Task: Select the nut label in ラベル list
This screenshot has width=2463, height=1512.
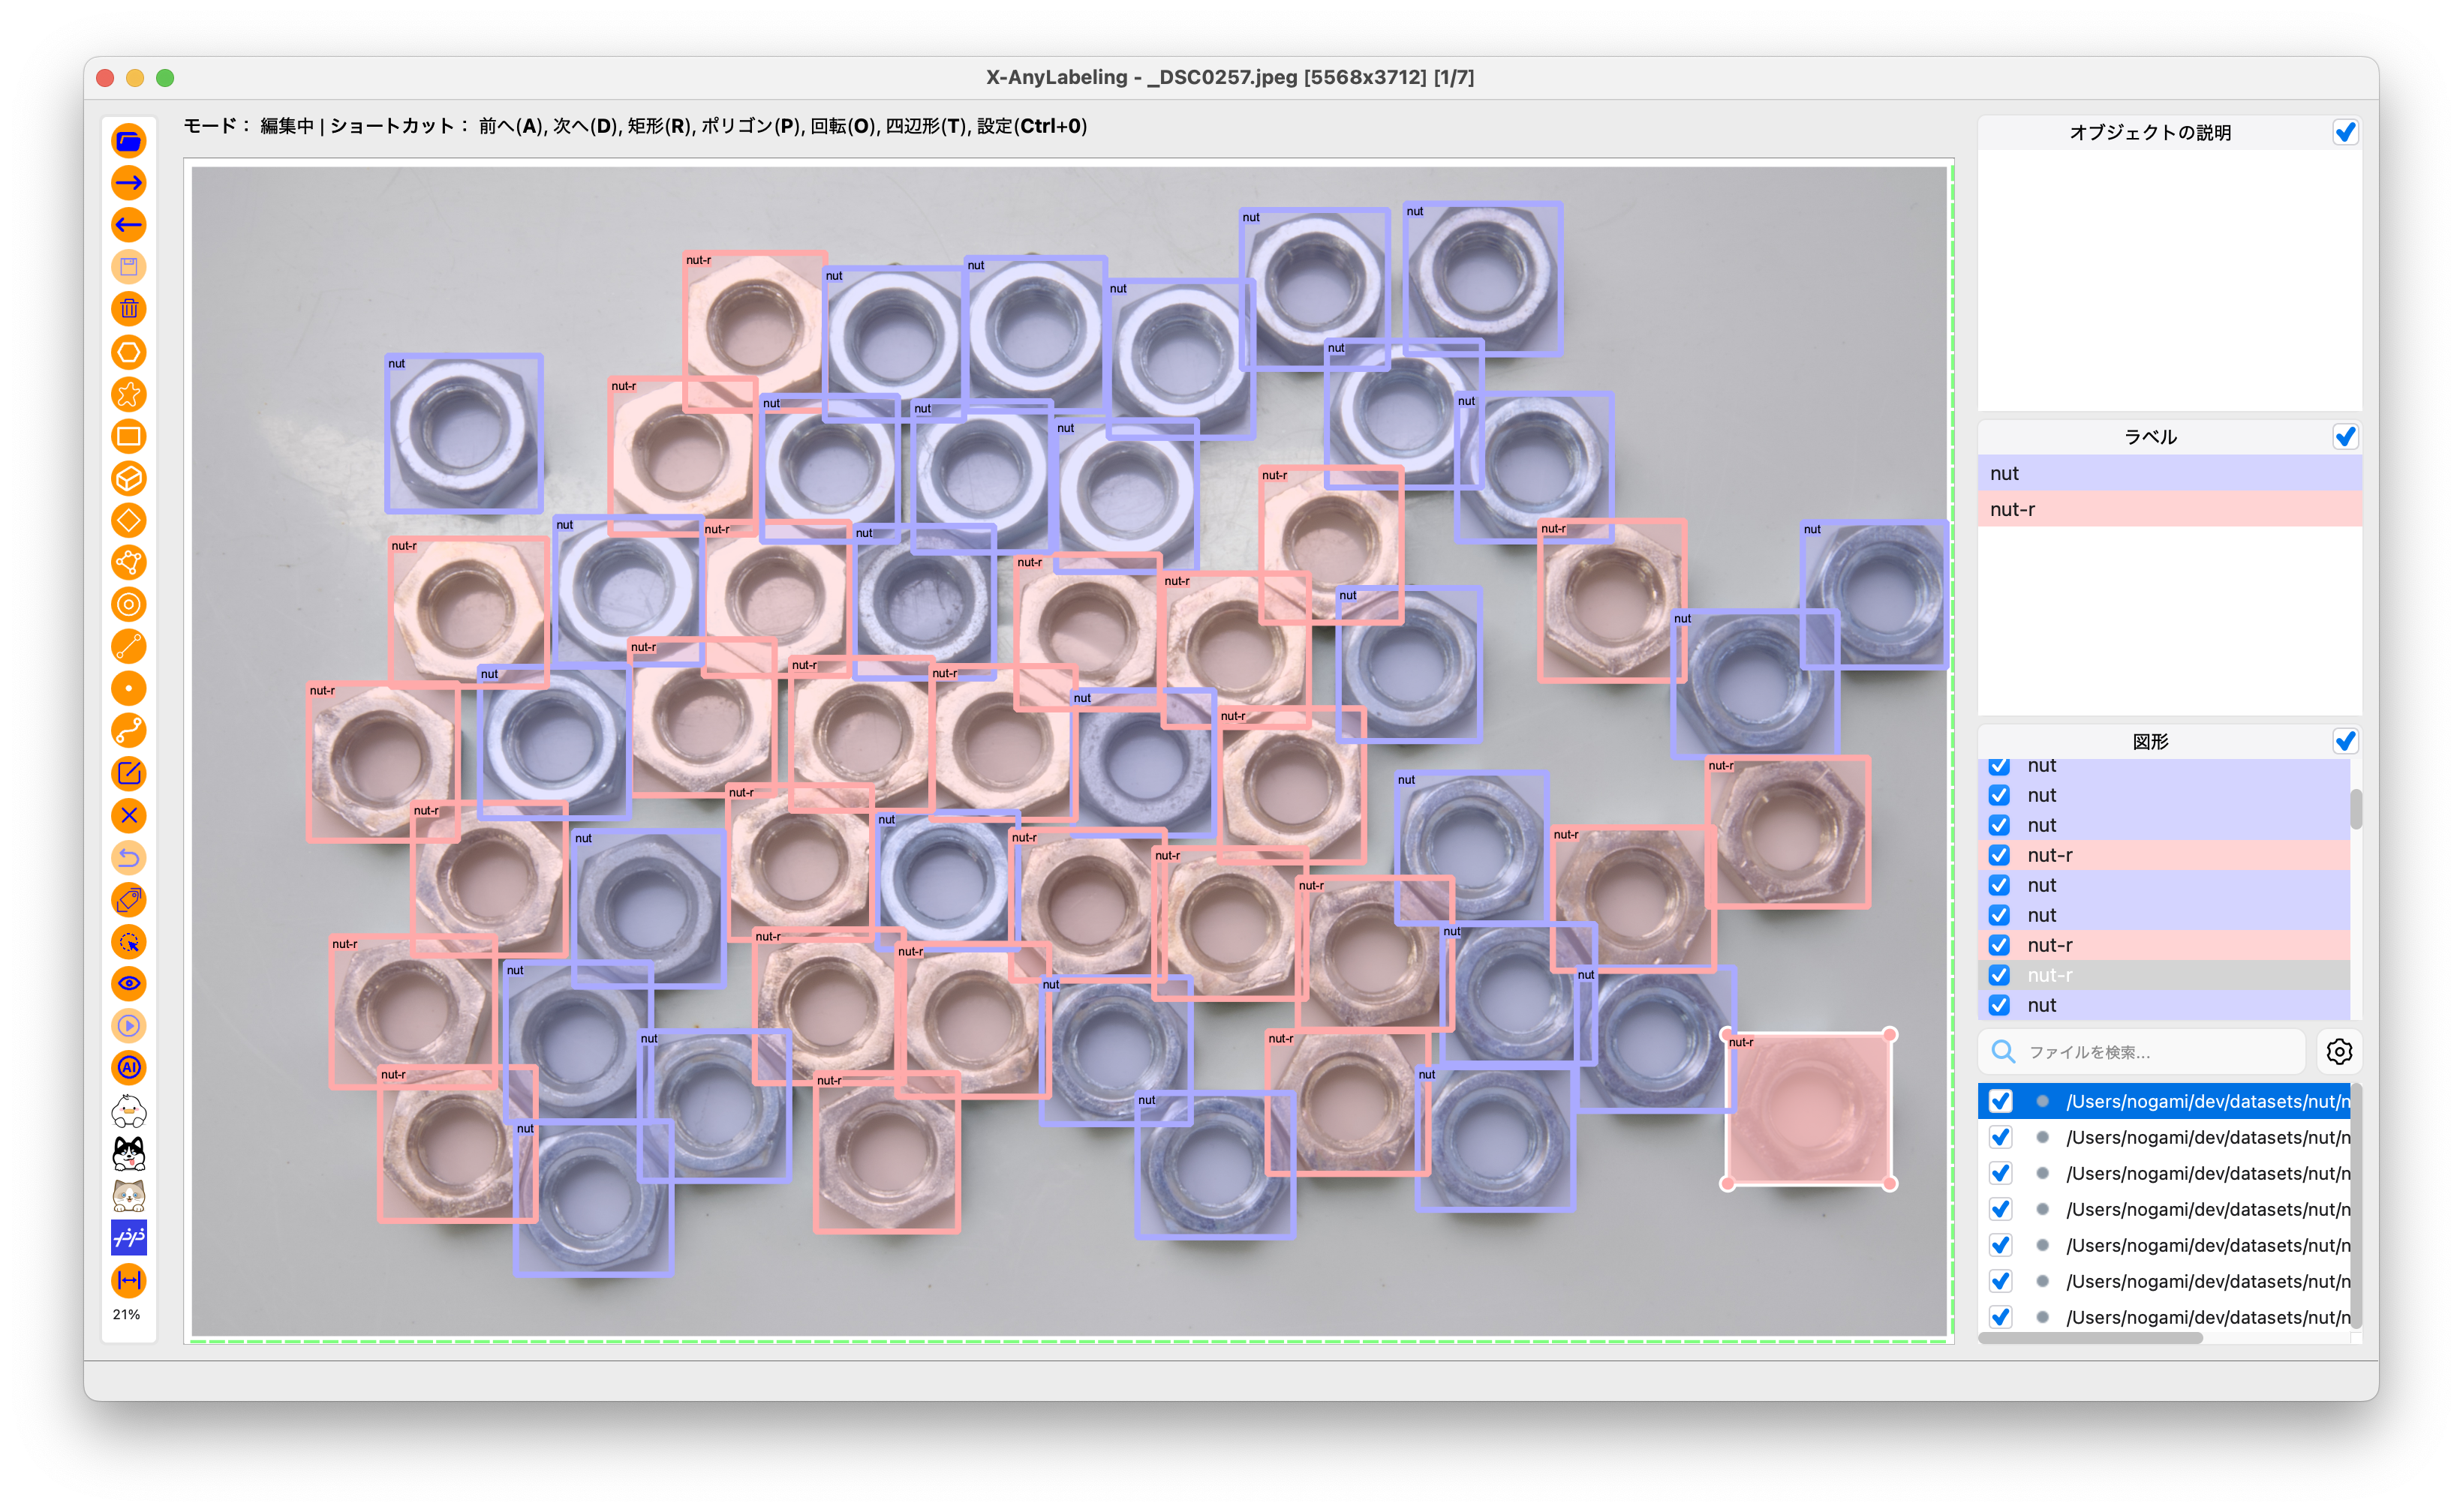Action: pyautogui.click(x=2169, y=473)
